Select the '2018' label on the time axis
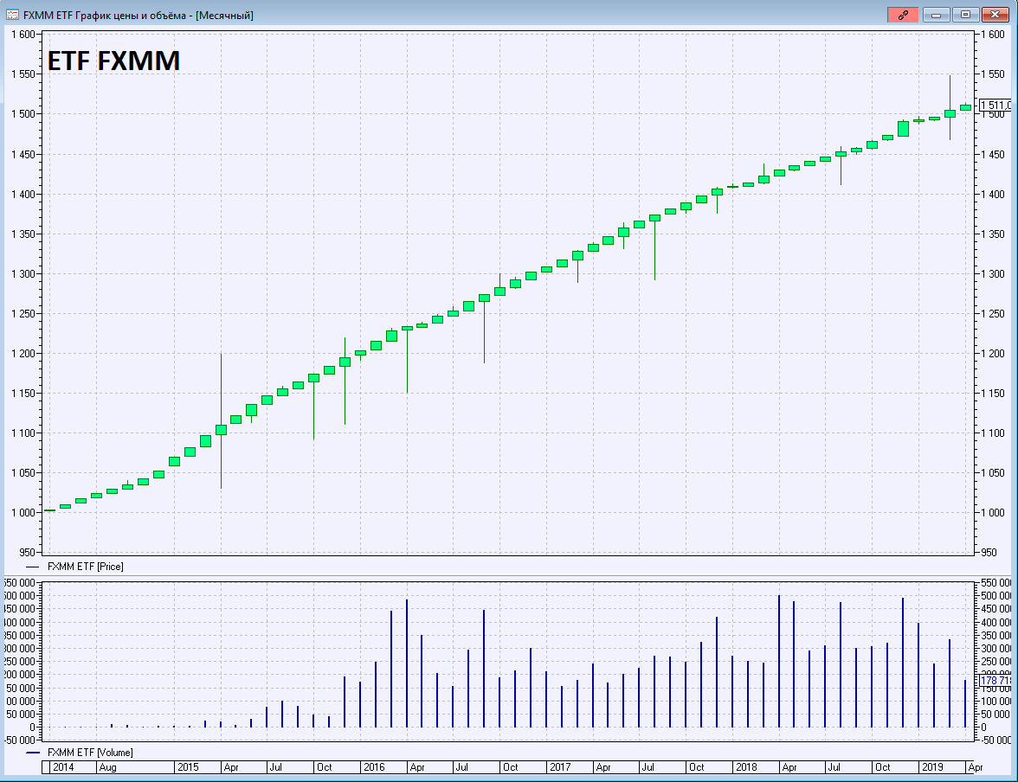The height and width of the screenshot is (782, 1018). (x=746, y=767)
